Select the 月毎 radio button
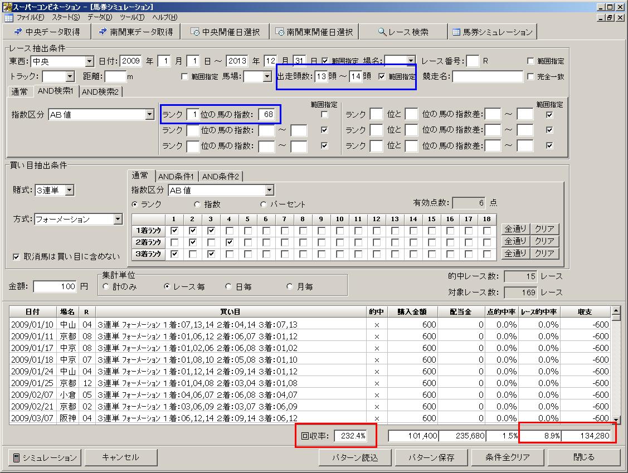 [x=290, y=286]
